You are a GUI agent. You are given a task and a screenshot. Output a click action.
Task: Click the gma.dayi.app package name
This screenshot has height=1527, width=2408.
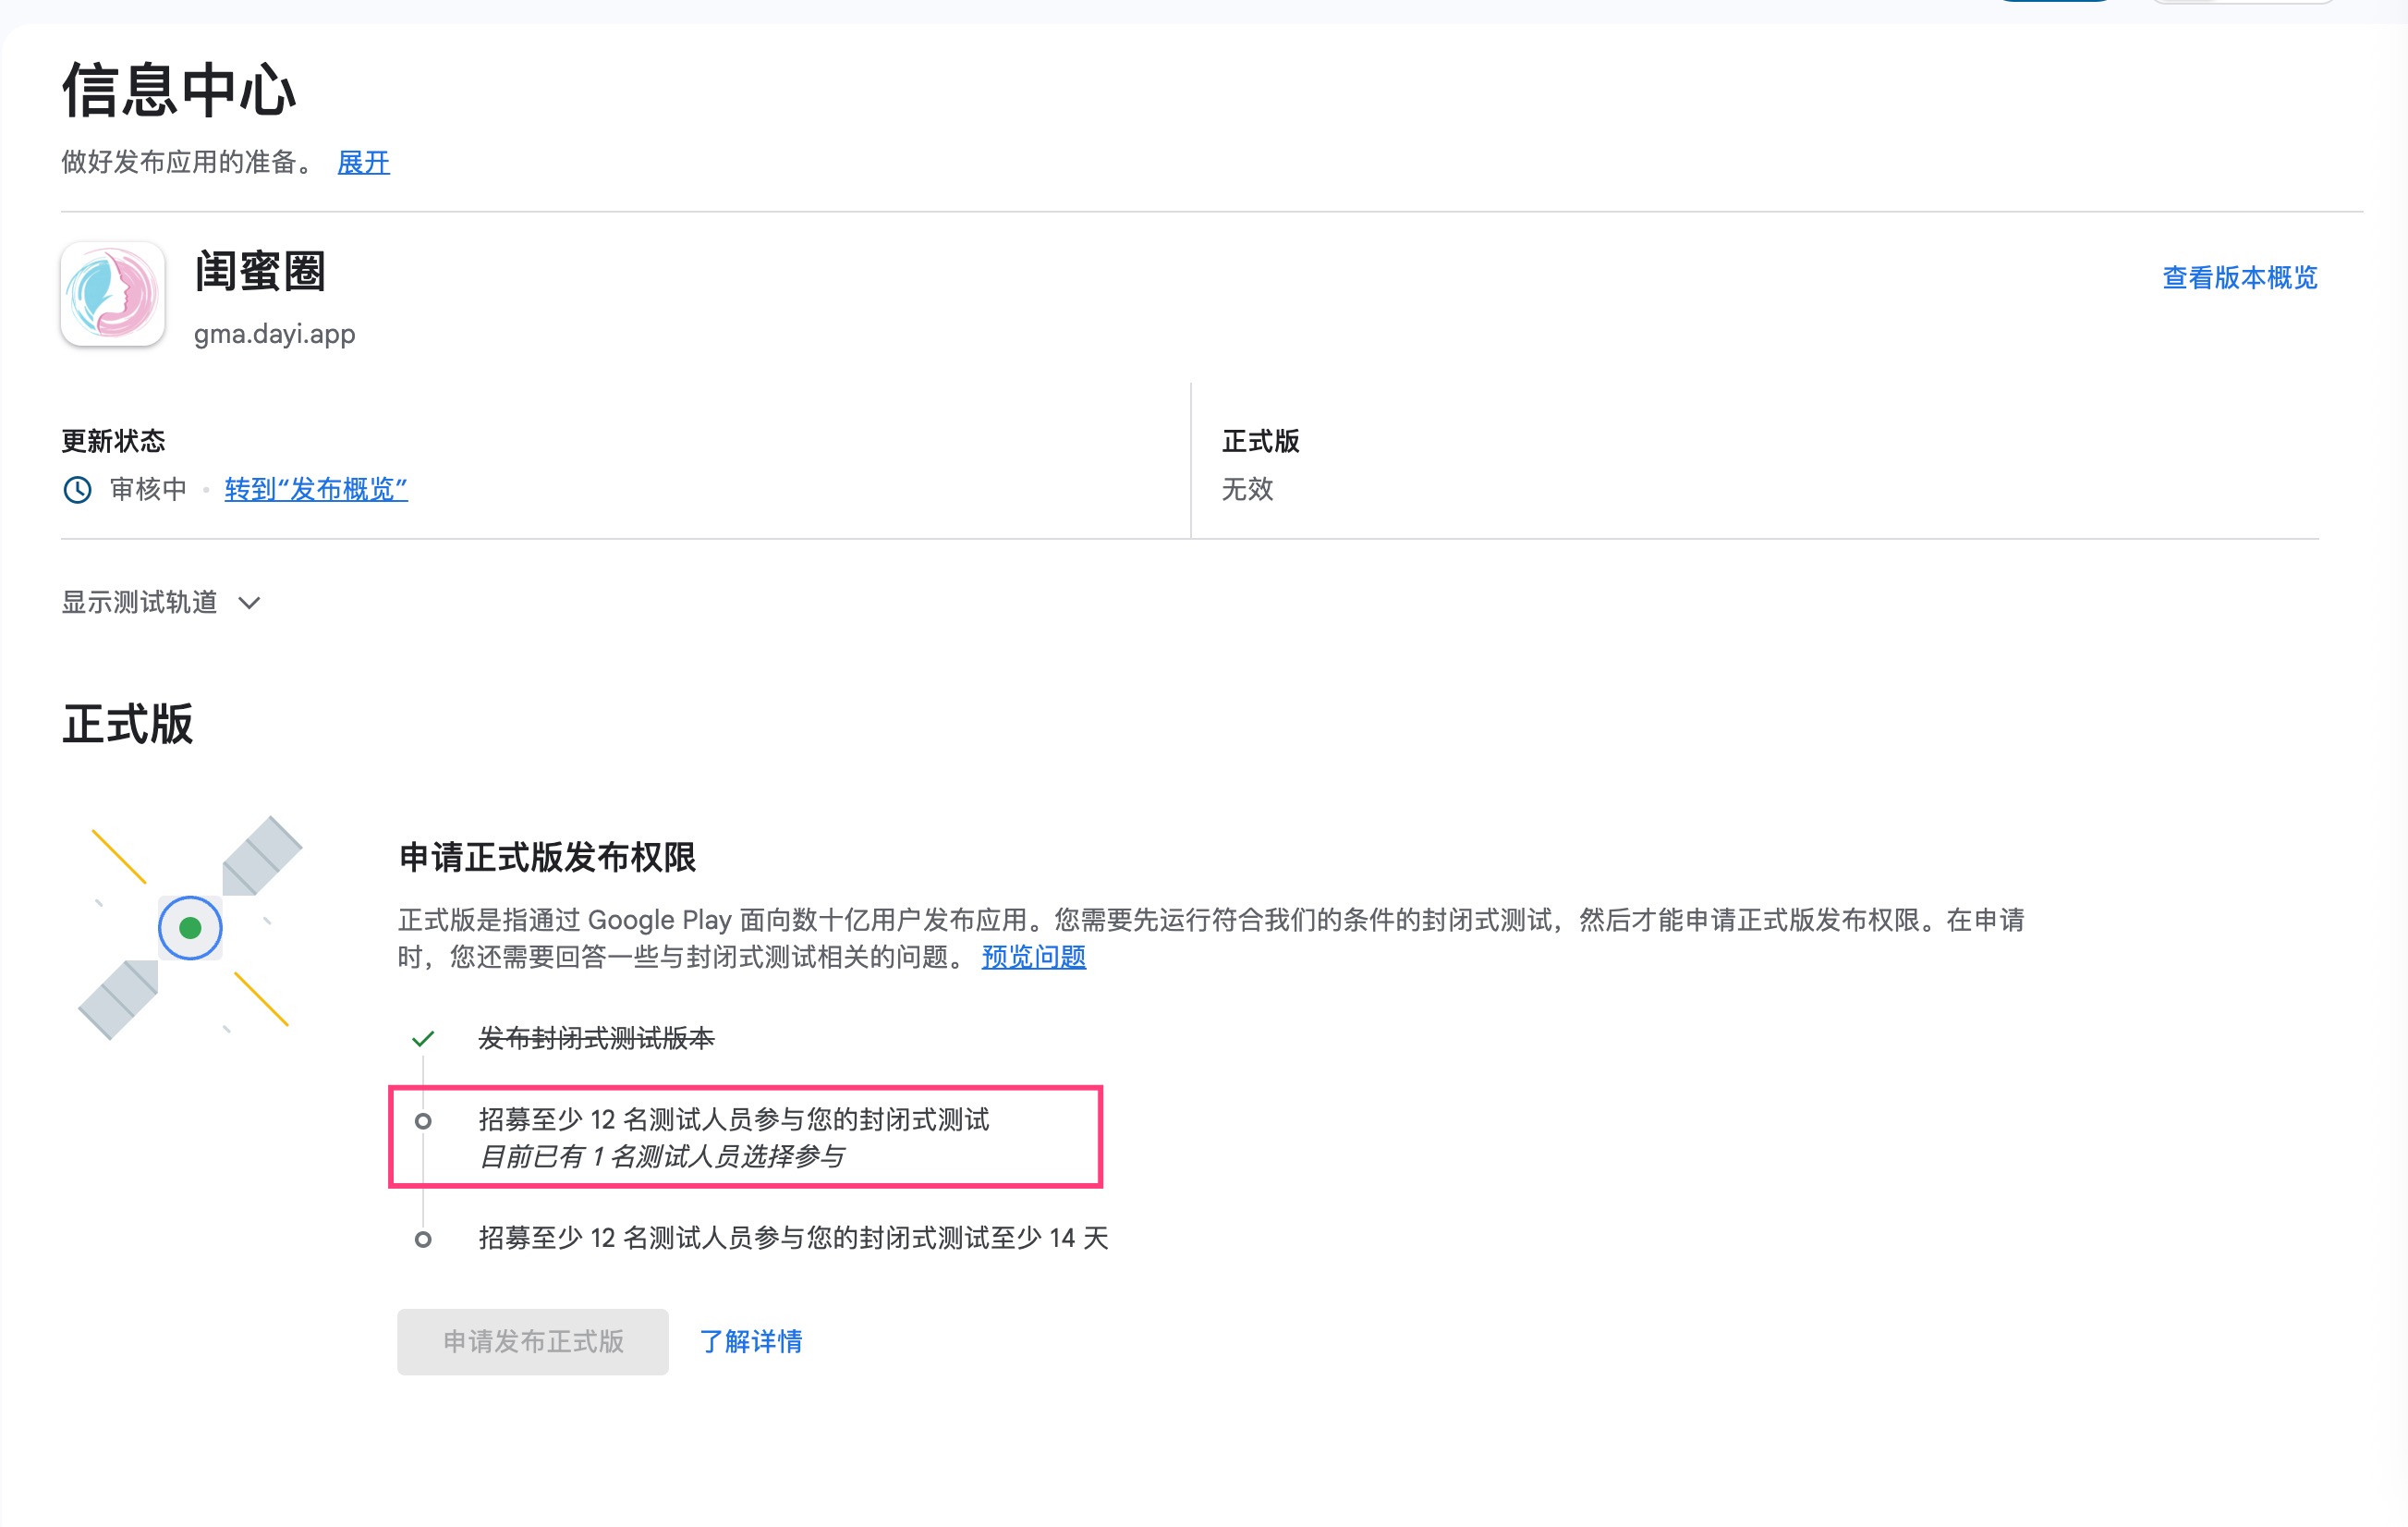click(x=274, y=335)
